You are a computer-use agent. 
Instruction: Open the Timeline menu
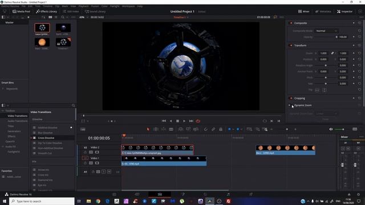tap(47, 6)
